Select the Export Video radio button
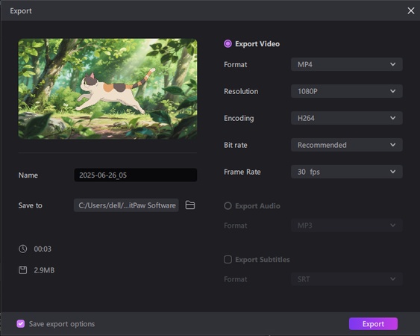 pyautogui.click(x=228, y=44)
